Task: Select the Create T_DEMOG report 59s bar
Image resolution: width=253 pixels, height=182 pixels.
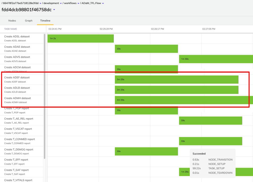Action: (x=146, y=151)
